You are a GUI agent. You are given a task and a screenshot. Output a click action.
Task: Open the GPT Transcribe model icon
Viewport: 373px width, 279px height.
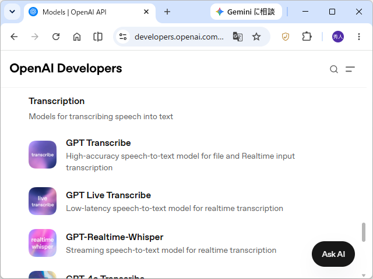[43, 155]
